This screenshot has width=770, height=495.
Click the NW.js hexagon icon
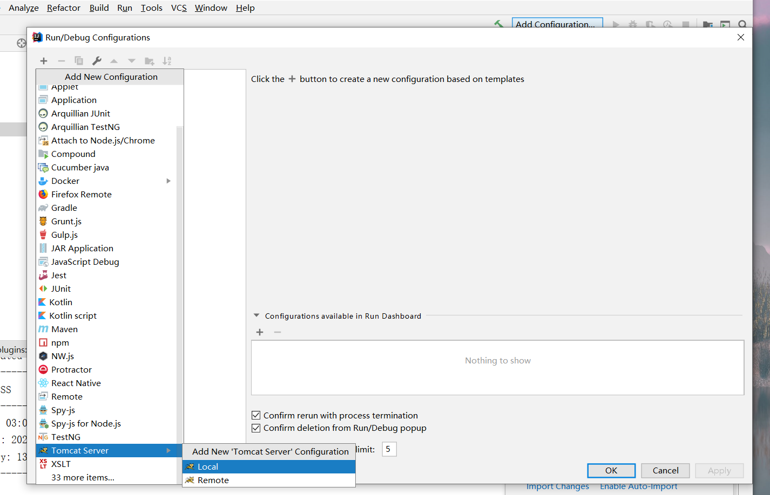(x=43, y=356)
